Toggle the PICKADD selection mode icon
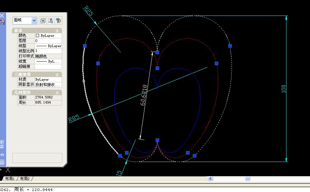Viewport: 310px width, 192px height. coord(43,21)
